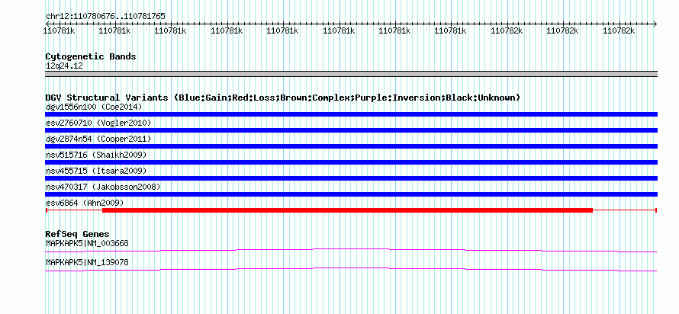Screen dimensions: 679x314
Task: Open the nsv470317 (Jakobsson2008) variant label
Action: (103, 187)
